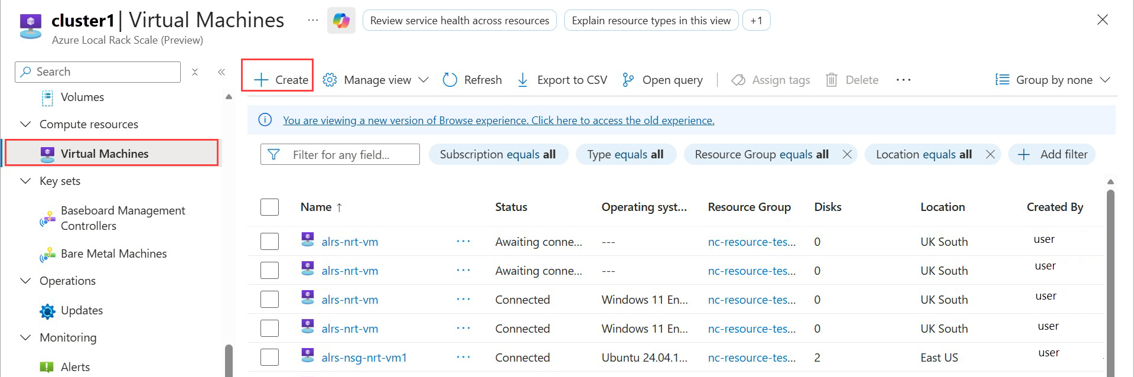Click the Refresh icon in toolbar
The width and height of the screenshot is (1134, 377).
point(450,80)
